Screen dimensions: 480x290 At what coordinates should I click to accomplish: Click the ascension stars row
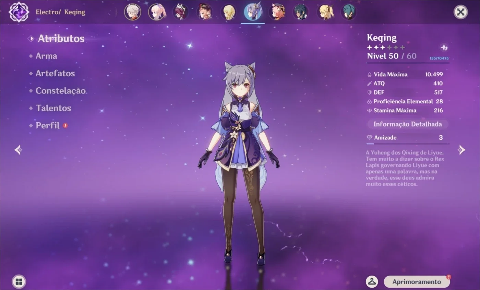[x=386, y=47]
